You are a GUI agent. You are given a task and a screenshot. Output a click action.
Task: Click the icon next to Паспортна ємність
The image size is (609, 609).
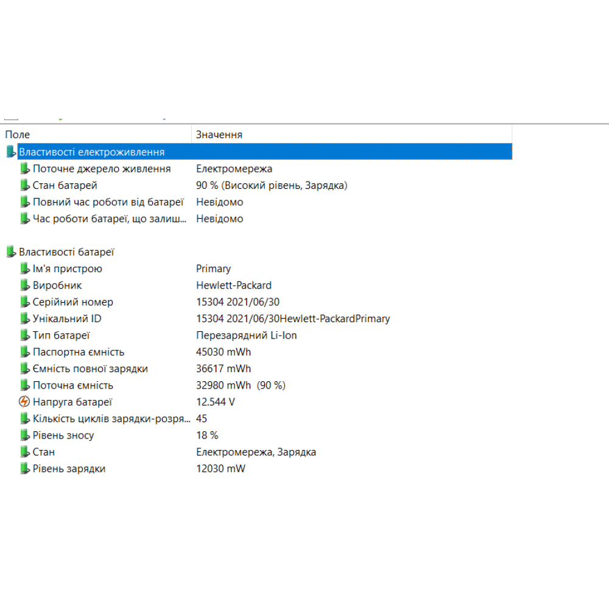(x=25, y=352)
